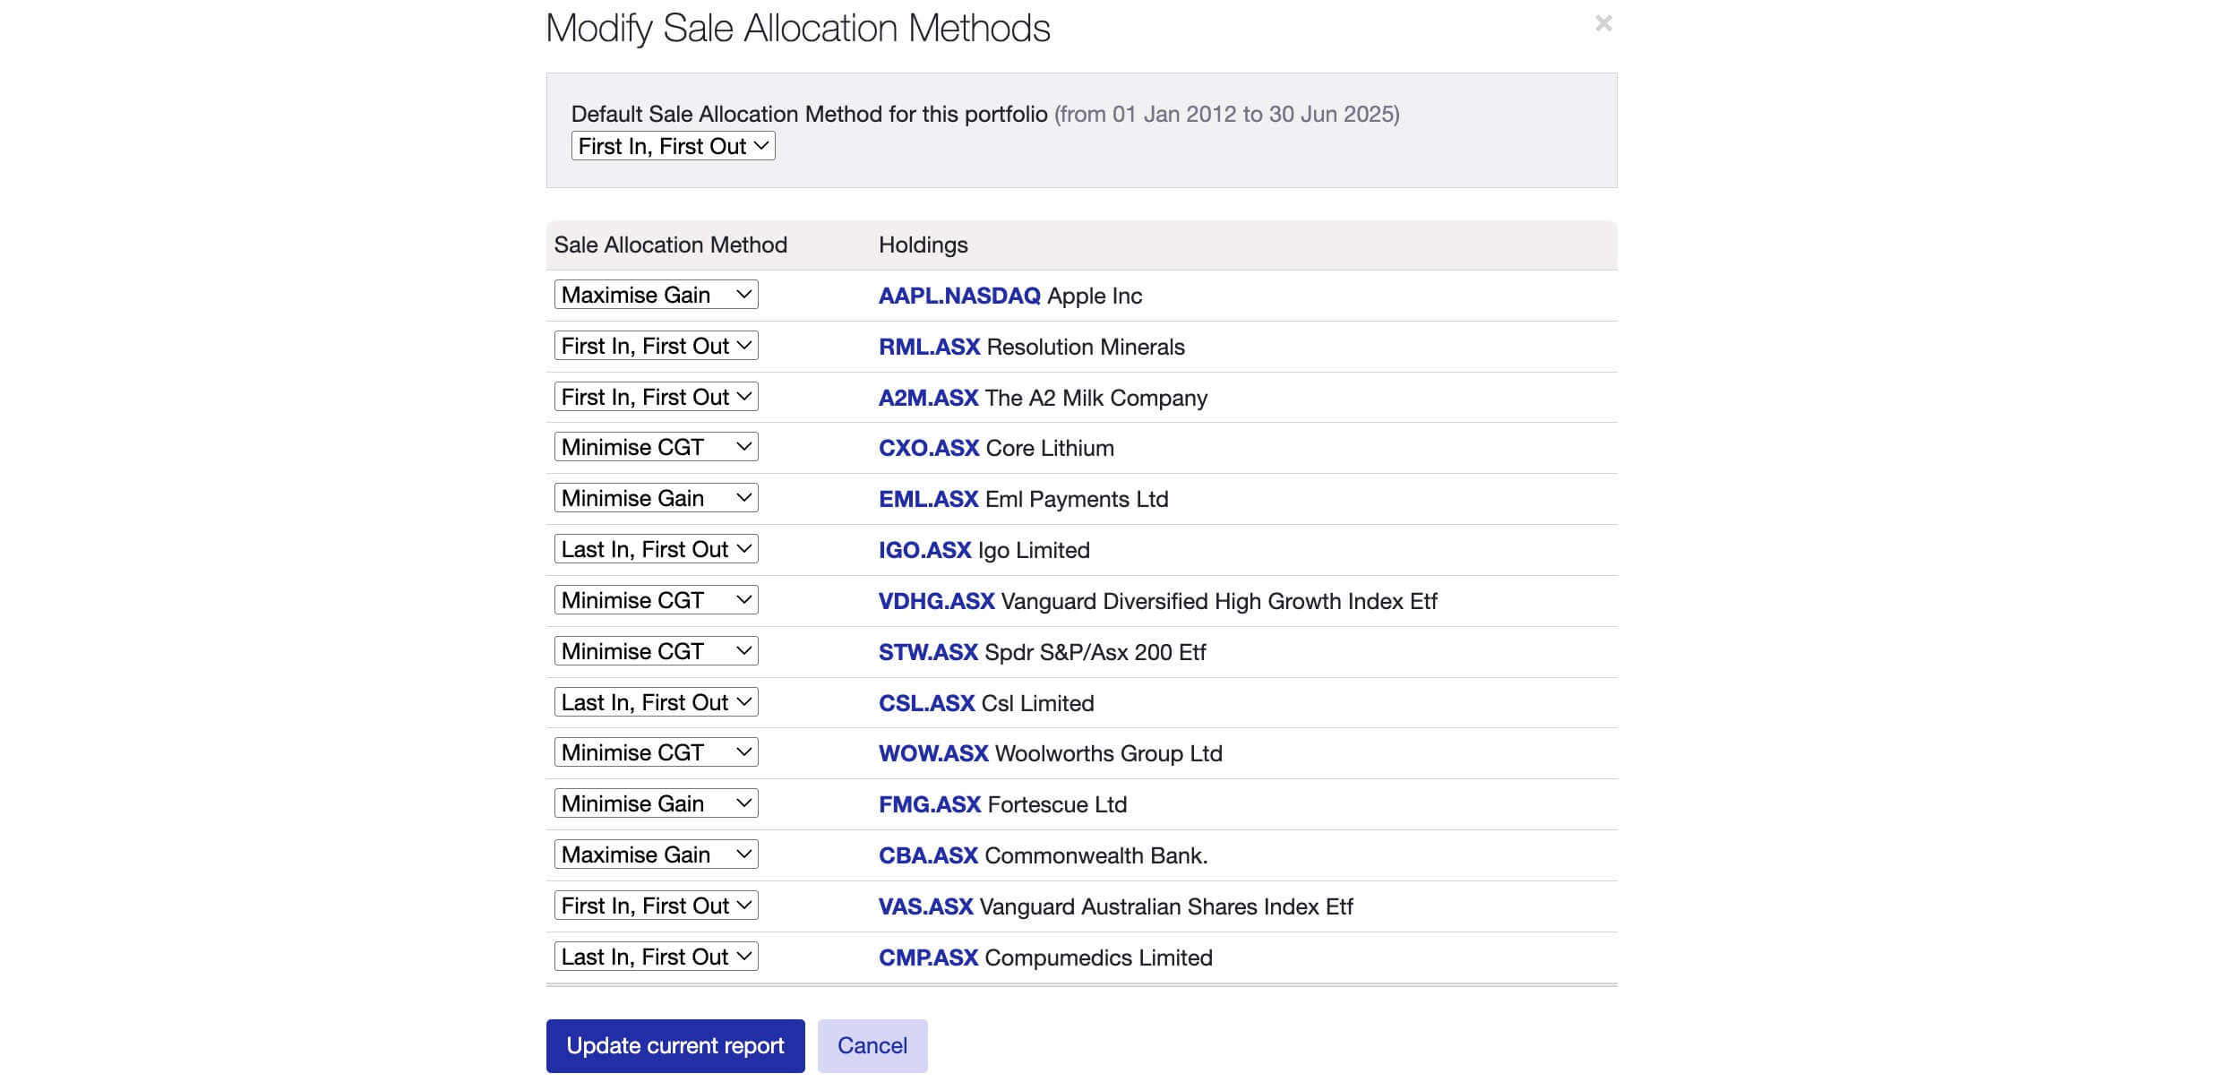
Task: Cancel the allocation method changes
Action: pyautogui.click(x=872, y=1045)
